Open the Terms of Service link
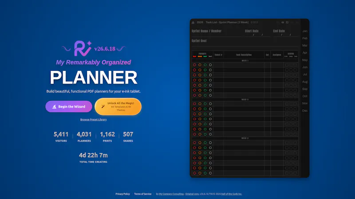The image size is (355, 199). pos(142,194)
